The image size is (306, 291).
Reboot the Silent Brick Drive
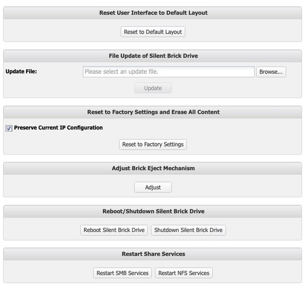tap(114, 230)
